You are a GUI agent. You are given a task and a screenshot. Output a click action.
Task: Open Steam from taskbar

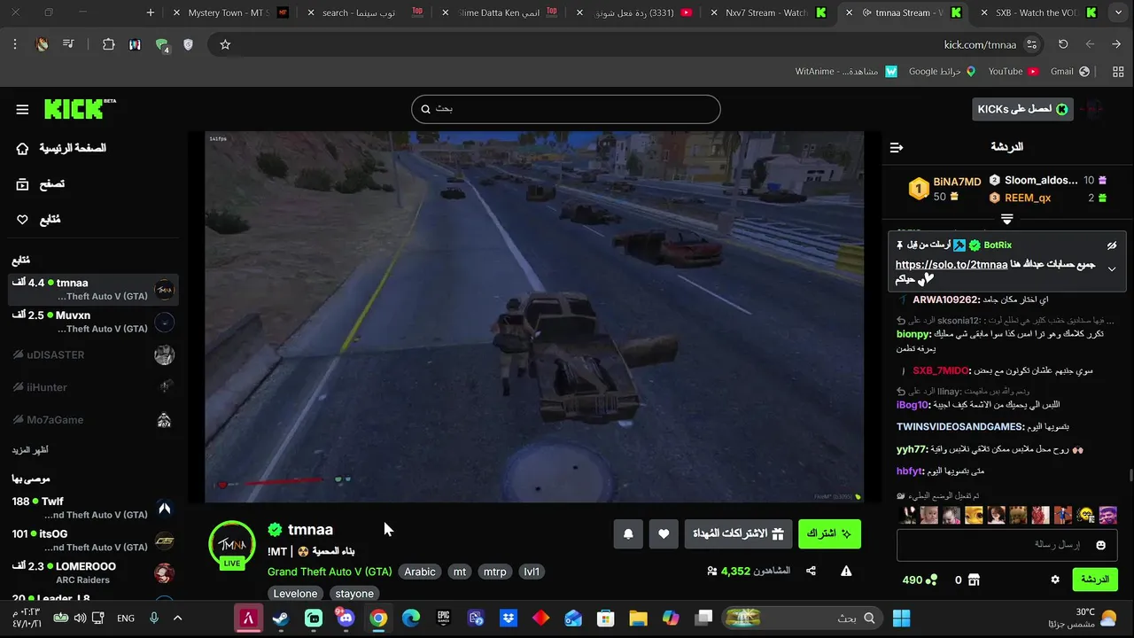coord(281,619)
